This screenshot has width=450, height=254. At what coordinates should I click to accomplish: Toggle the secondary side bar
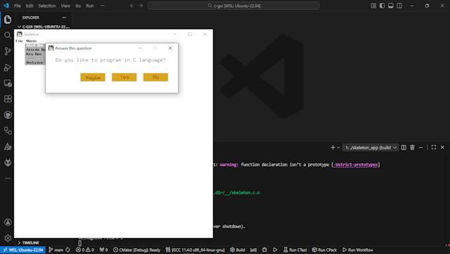(x=399, y=6)
